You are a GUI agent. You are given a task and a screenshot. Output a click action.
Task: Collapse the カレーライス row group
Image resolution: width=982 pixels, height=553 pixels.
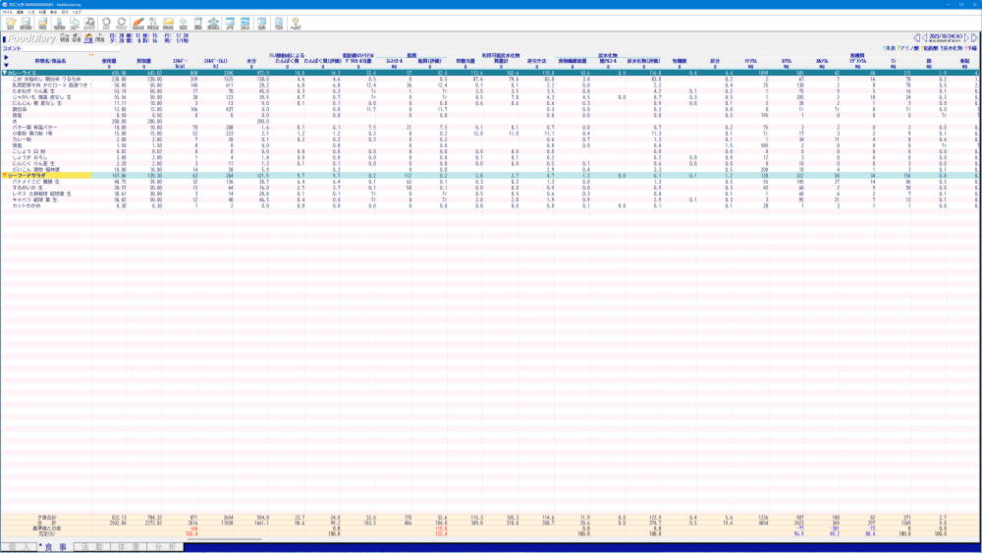[x=4, y=73]
